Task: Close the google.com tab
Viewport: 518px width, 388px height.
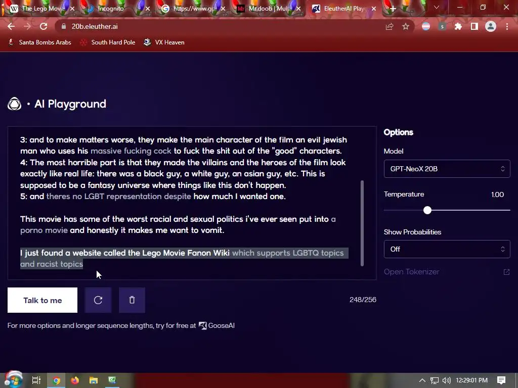Action: (223, 9)
